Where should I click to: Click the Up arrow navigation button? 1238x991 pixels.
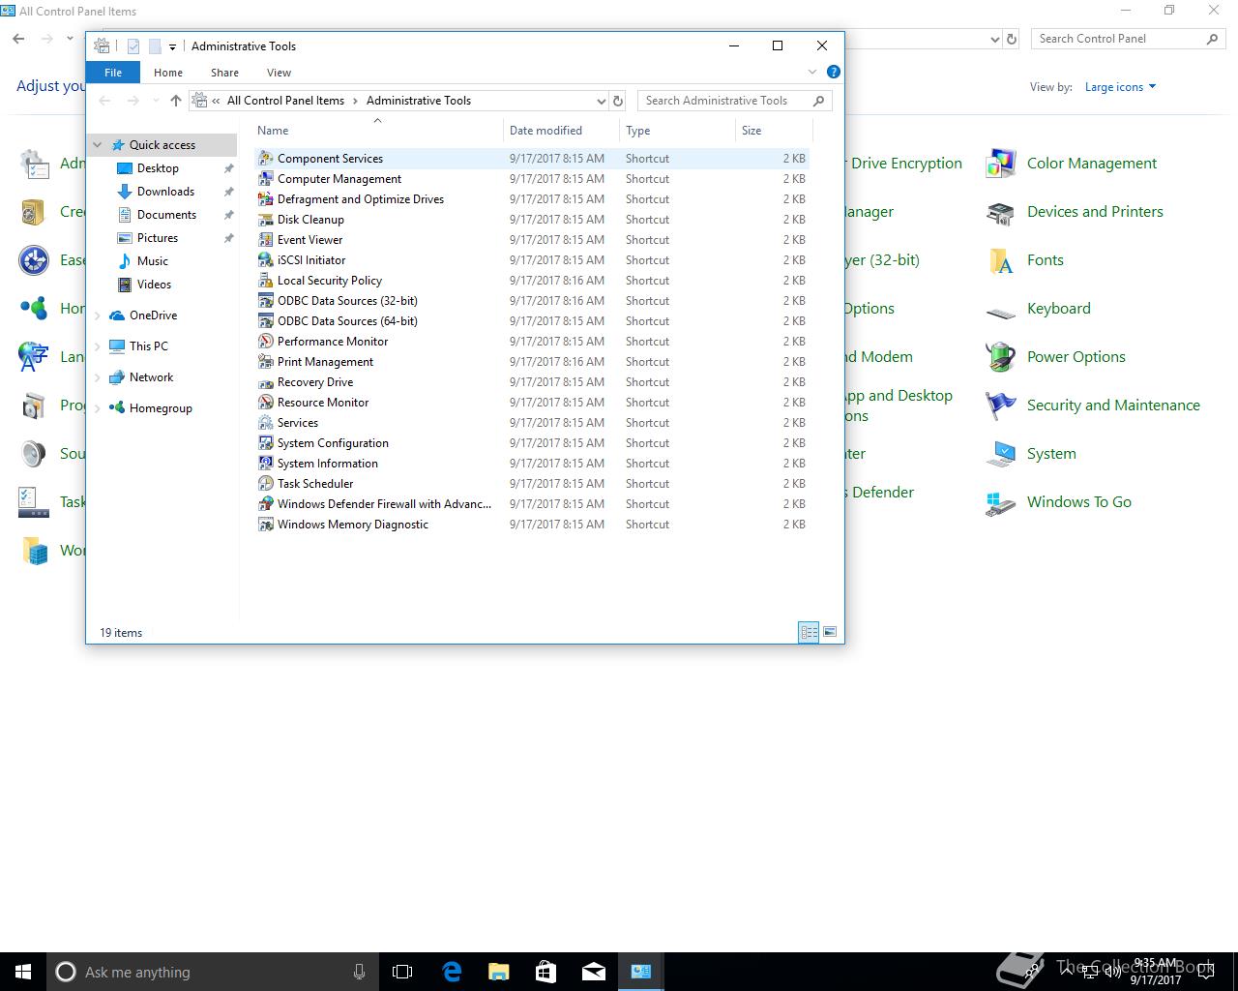tap(175, 101)
